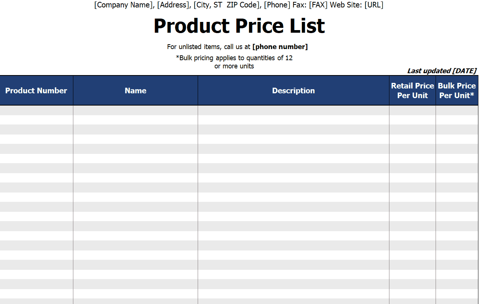Click the "For unlisted items" line
Screen dimensions: 481x304
238,47
